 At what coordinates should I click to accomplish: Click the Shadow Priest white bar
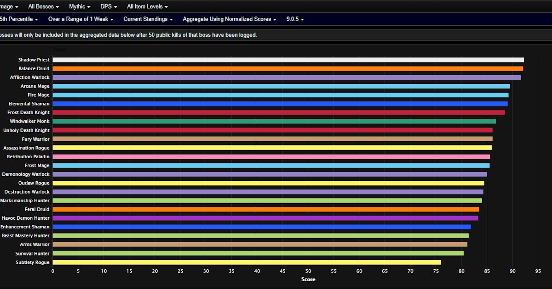point(288,60)
